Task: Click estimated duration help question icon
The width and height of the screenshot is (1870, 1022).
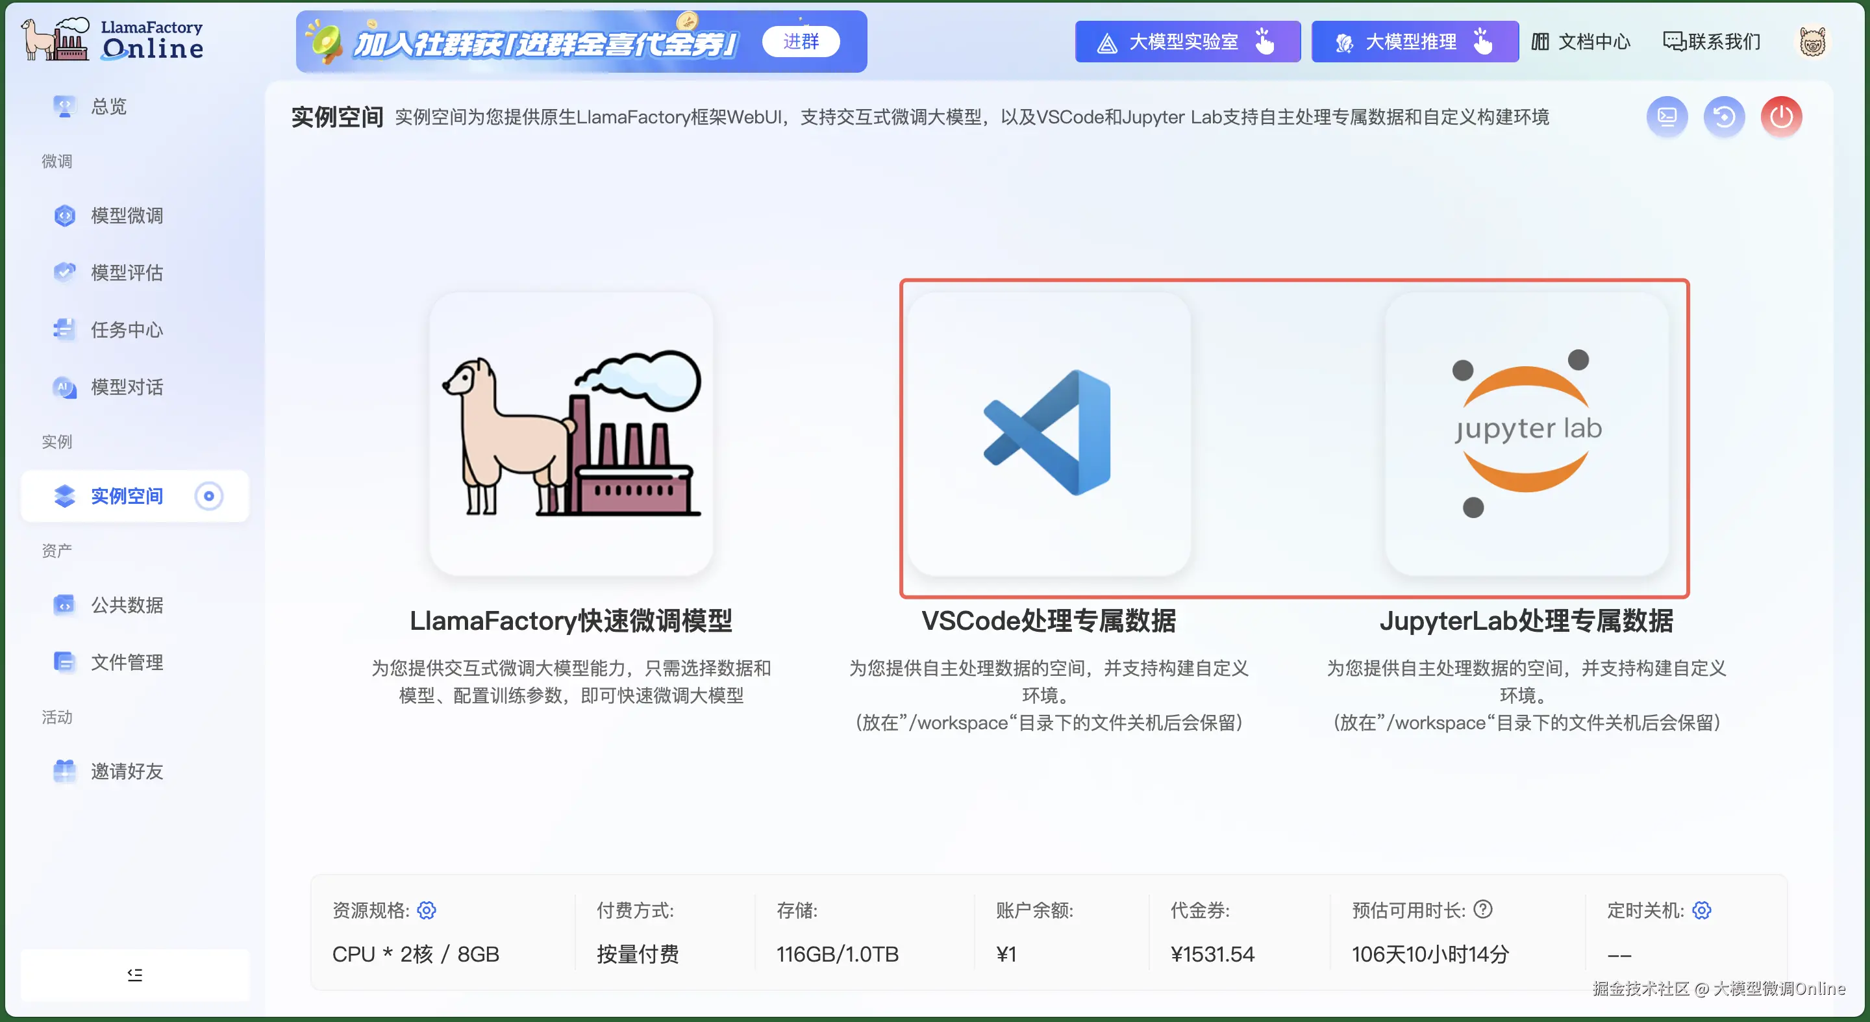Action: pos(1483,909)
